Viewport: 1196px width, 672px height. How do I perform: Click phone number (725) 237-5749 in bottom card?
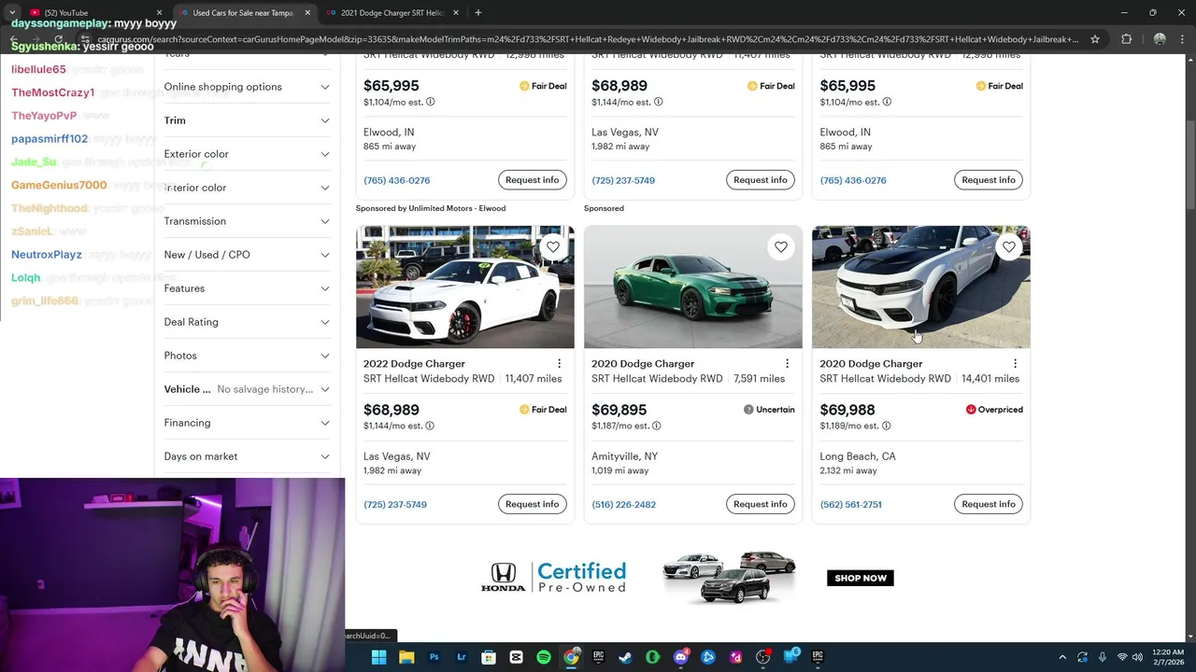point(395,505)
